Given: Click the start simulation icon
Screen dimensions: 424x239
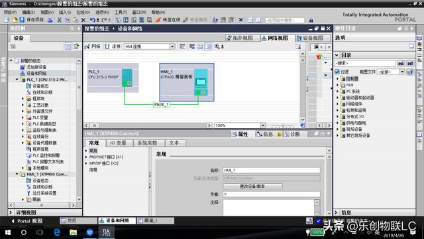Looking at the screenshot, I should tap(141, 20).
